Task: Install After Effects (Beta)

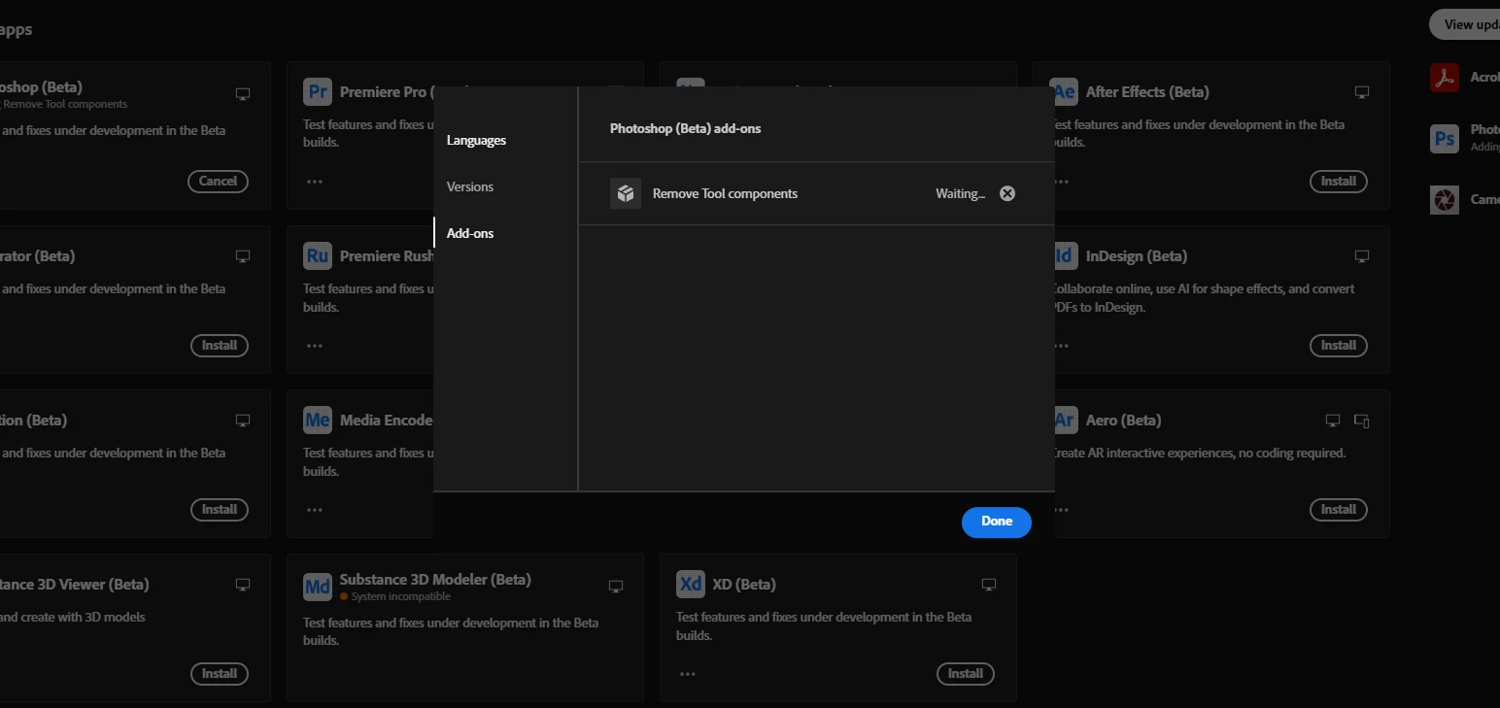Action: tap(1339, 181)
